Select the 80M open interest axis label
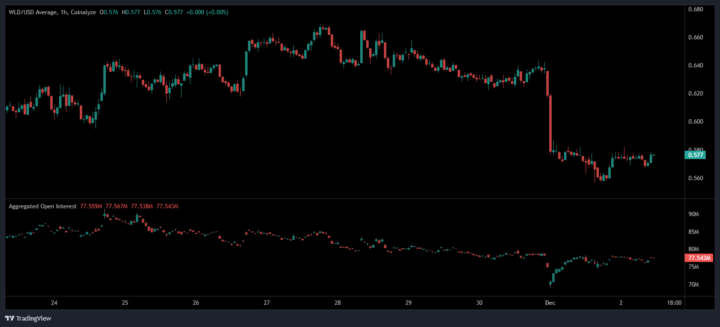Screen dimensions: 720x327 pos(694,249)
